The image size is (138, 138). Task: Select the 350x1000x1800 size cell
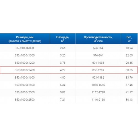coord(25,85)
